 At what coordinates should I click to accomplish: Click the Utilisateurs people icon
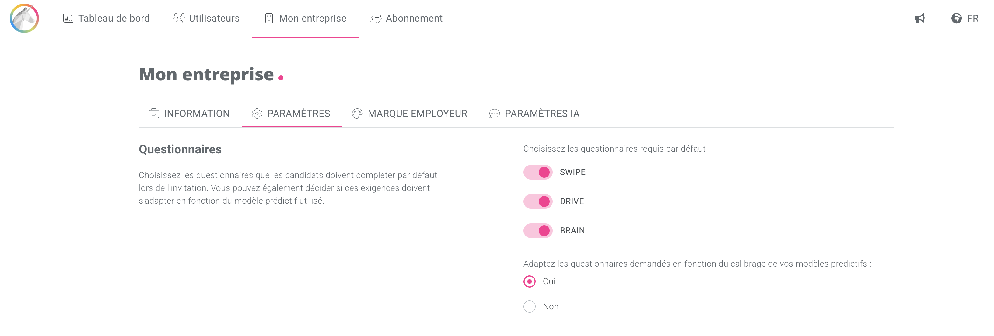(179, 19)
